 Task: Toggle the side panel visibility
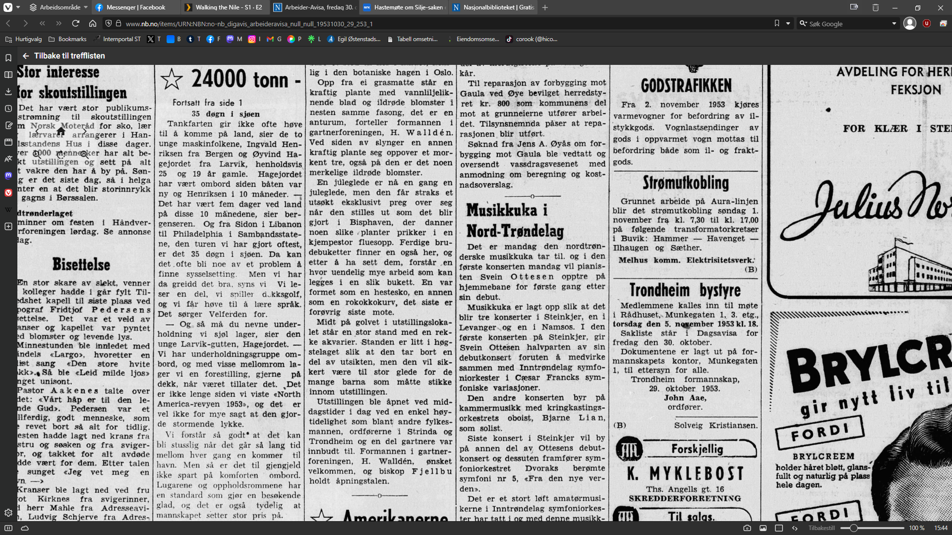[8, 528]
